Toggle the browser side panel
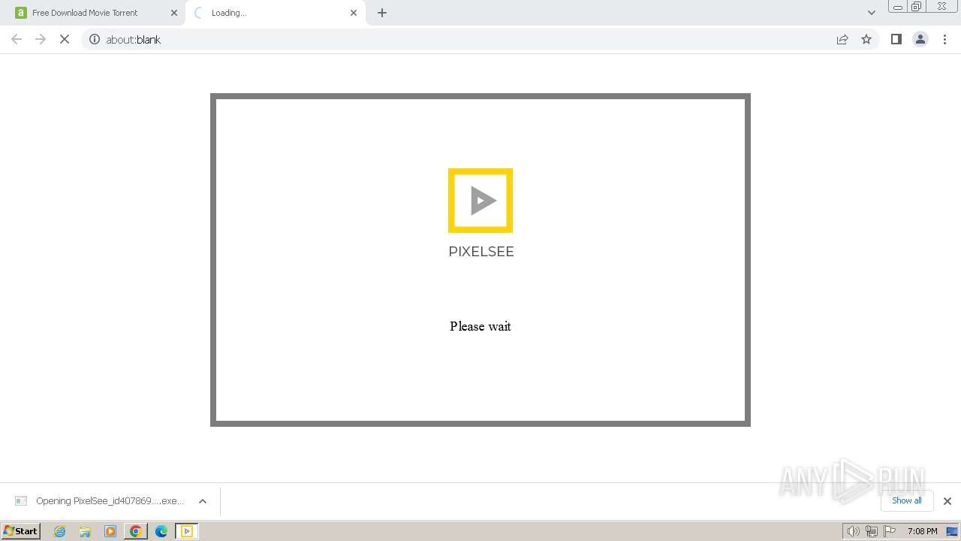Viewport: 961px width, 541px height. (x=896, y=39)
